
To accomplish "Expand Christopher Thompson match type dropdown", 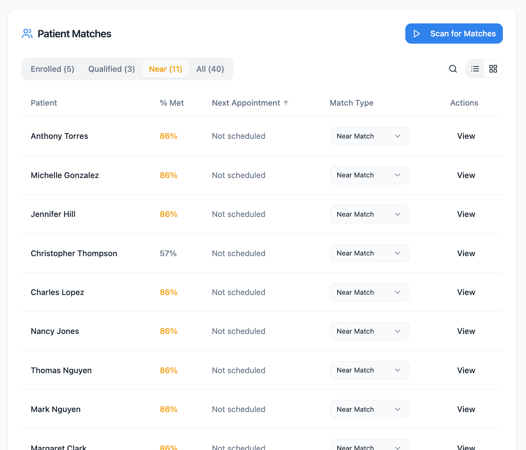I will coord(369,253).
